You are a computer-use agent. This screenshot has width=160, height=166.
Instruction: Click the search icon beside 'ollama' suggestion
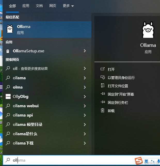coord(8,78)
